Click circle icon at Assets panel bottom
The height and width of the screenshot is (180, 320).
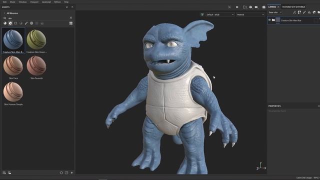point(61,173)
